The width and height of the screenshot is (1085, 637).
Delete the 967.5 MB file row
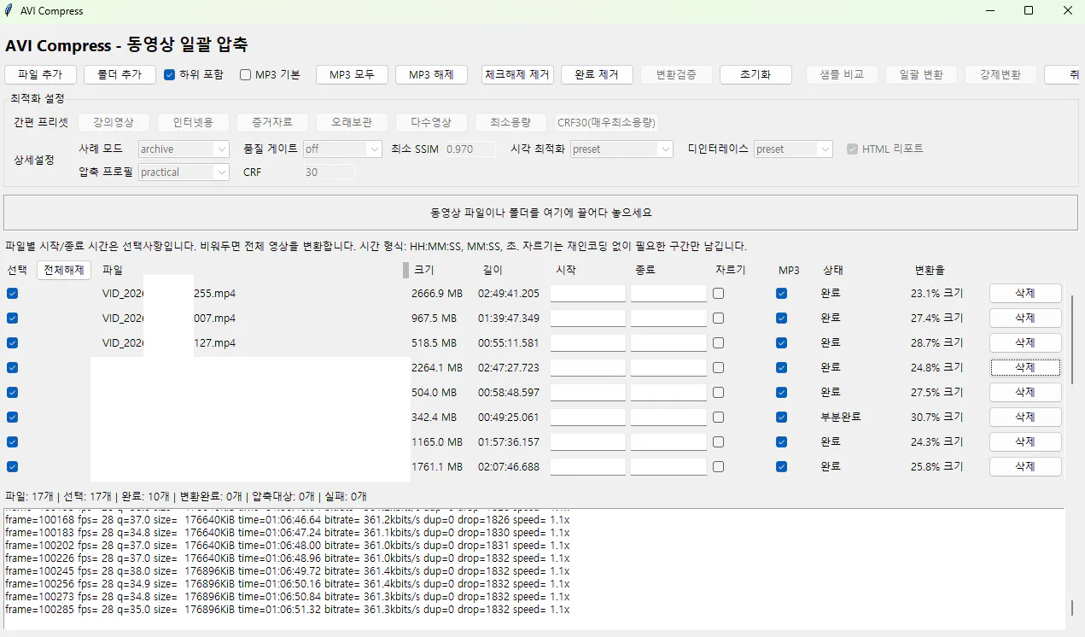point(1025,318)
